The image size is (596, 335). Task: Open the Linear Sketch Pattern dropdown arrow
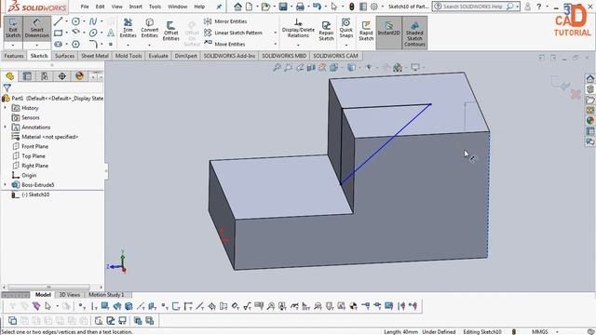pos(276,33)
